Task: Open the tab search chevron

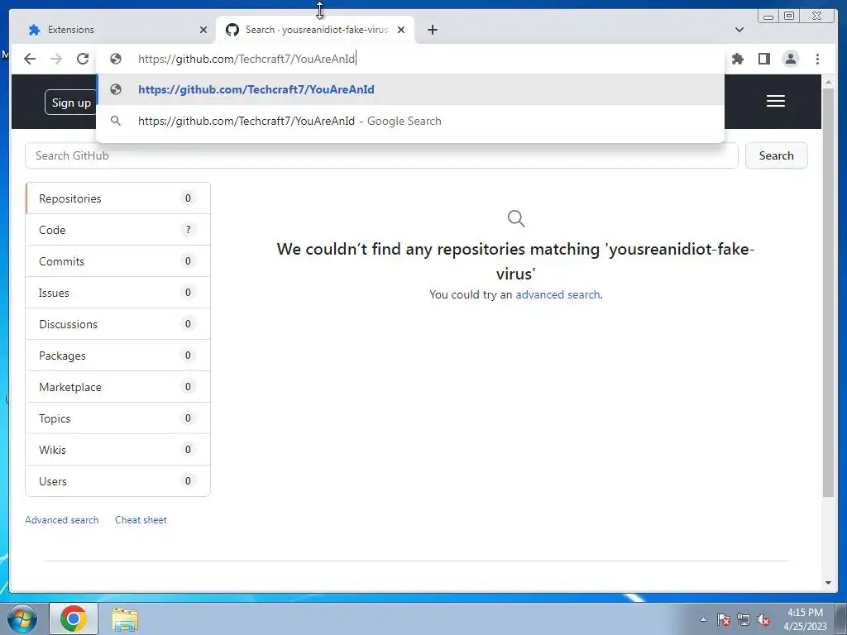Action: (739, 30)
